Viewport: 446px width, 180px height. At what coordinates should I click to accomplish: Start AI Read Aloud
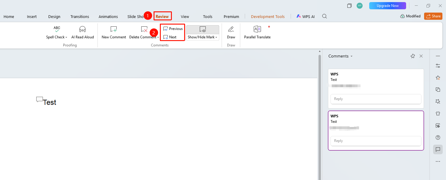point(82,33)
